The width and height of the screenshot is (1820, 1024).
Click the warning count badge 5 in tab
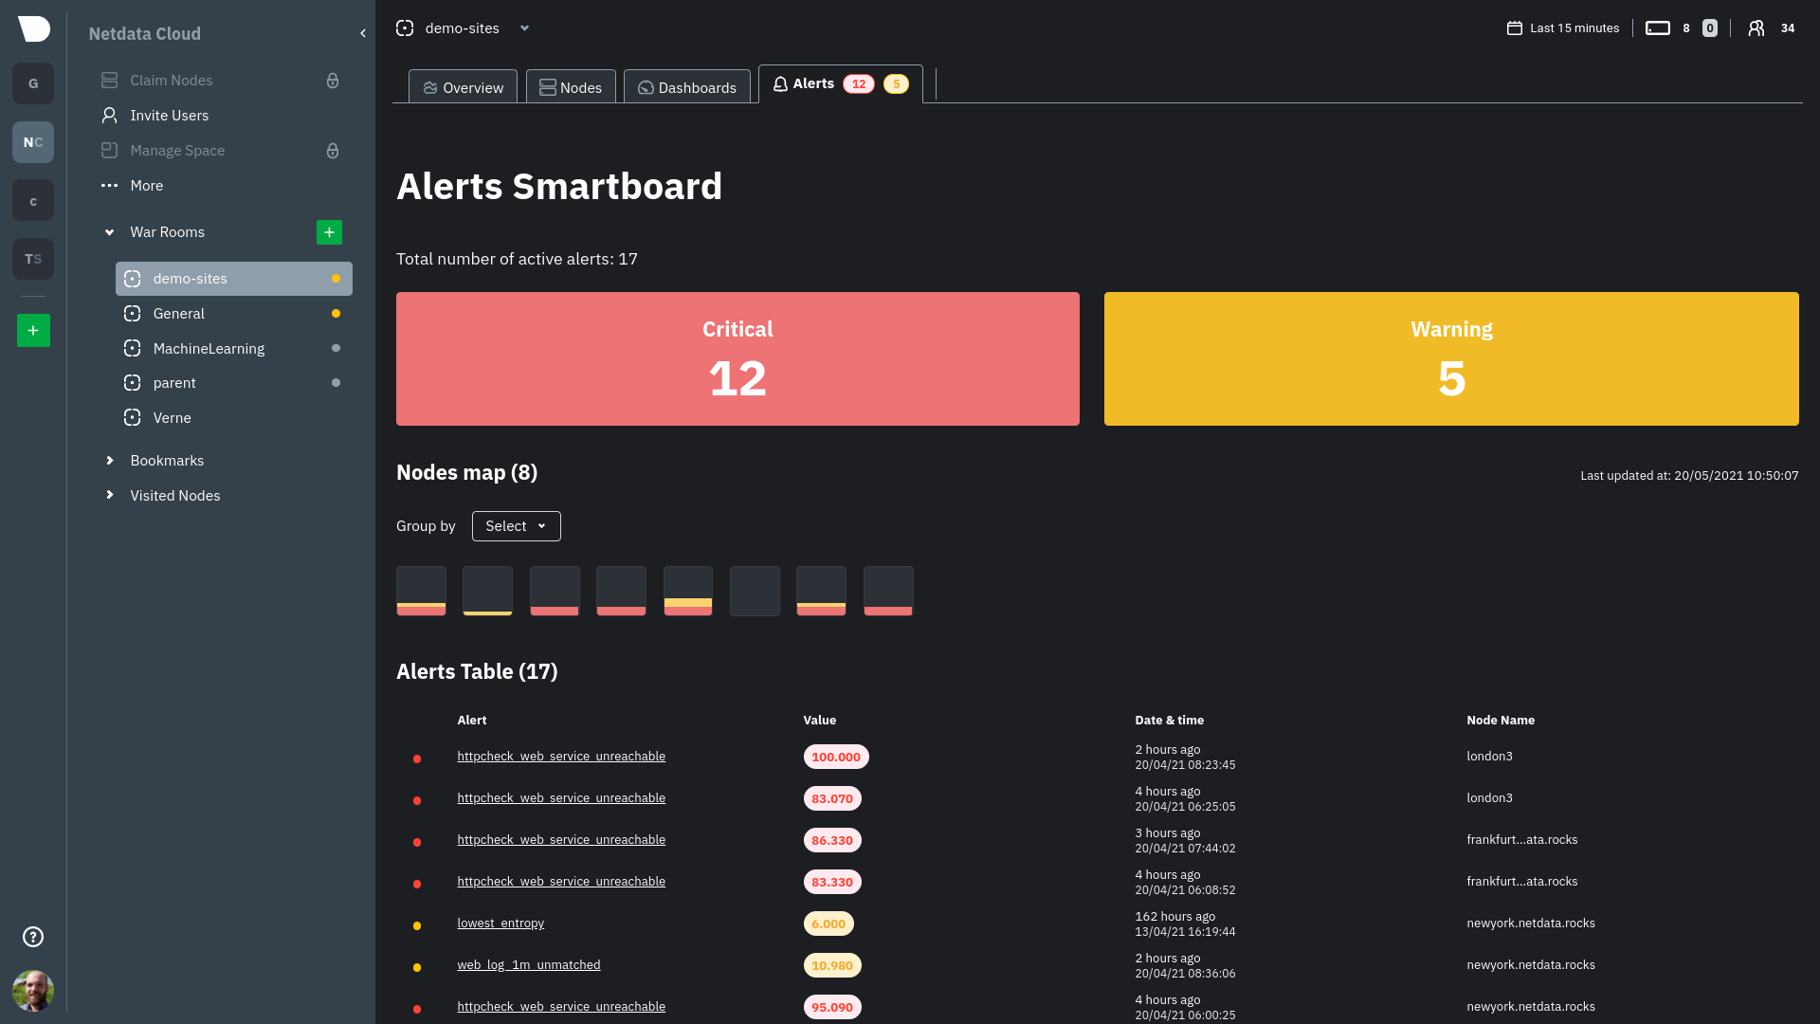(896, 84)
